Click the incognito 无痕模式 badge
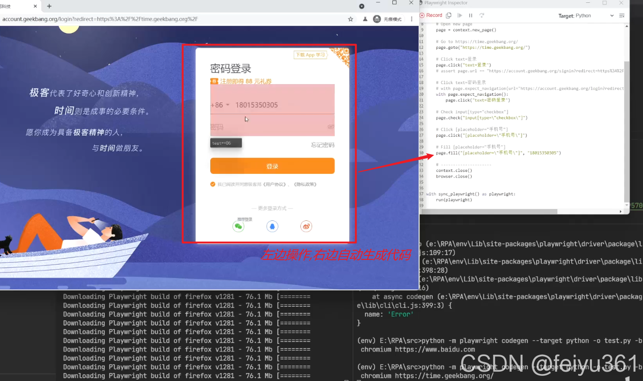 (388, 19)
